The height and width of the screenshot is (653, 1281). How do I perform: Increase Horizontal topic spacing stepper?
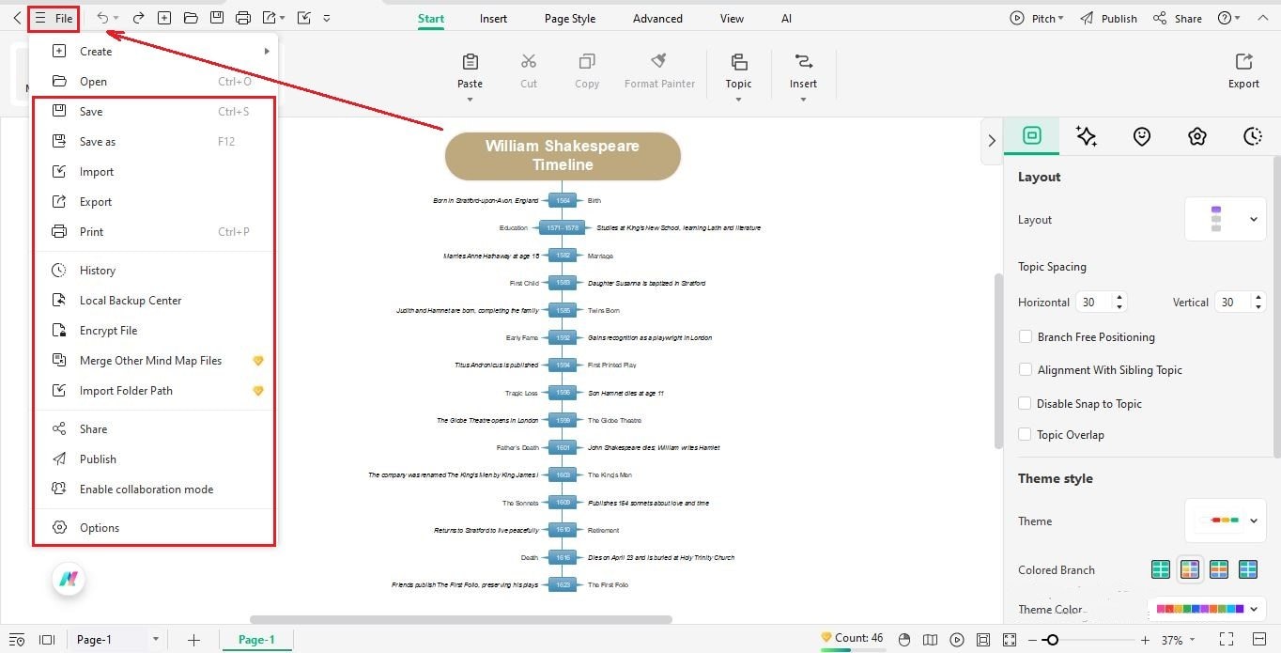click(1119, 298)
